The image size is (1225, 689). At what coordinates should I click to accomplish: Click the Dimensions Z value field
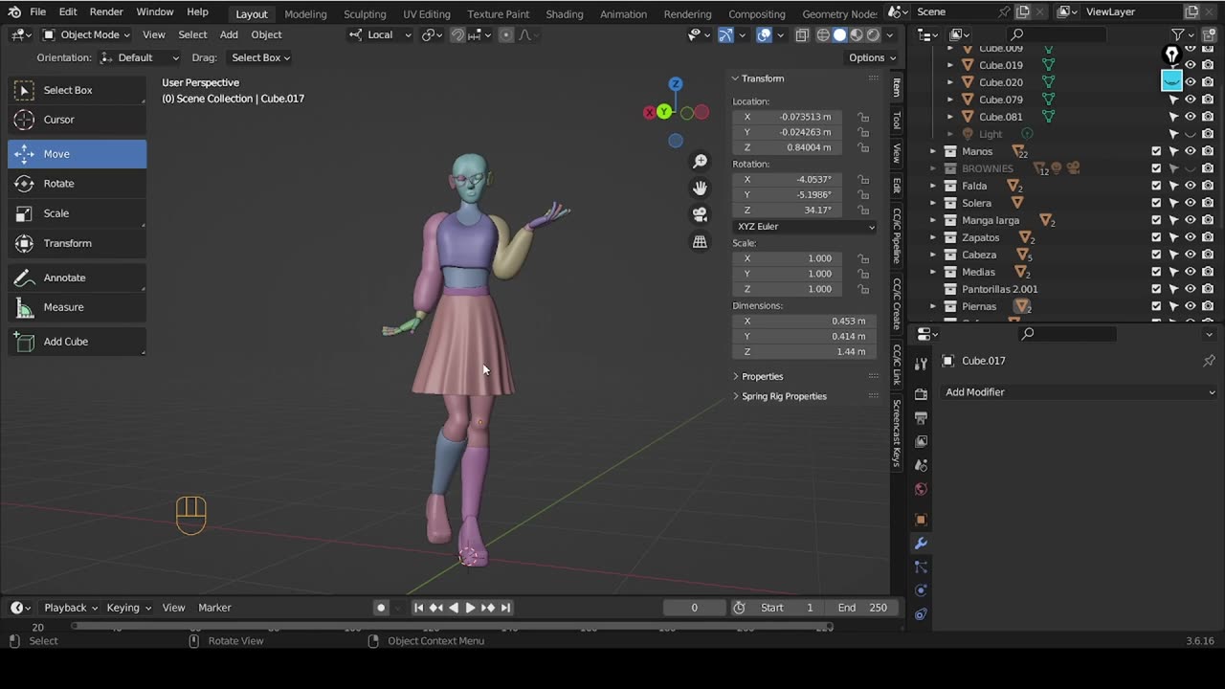[804, 351]
